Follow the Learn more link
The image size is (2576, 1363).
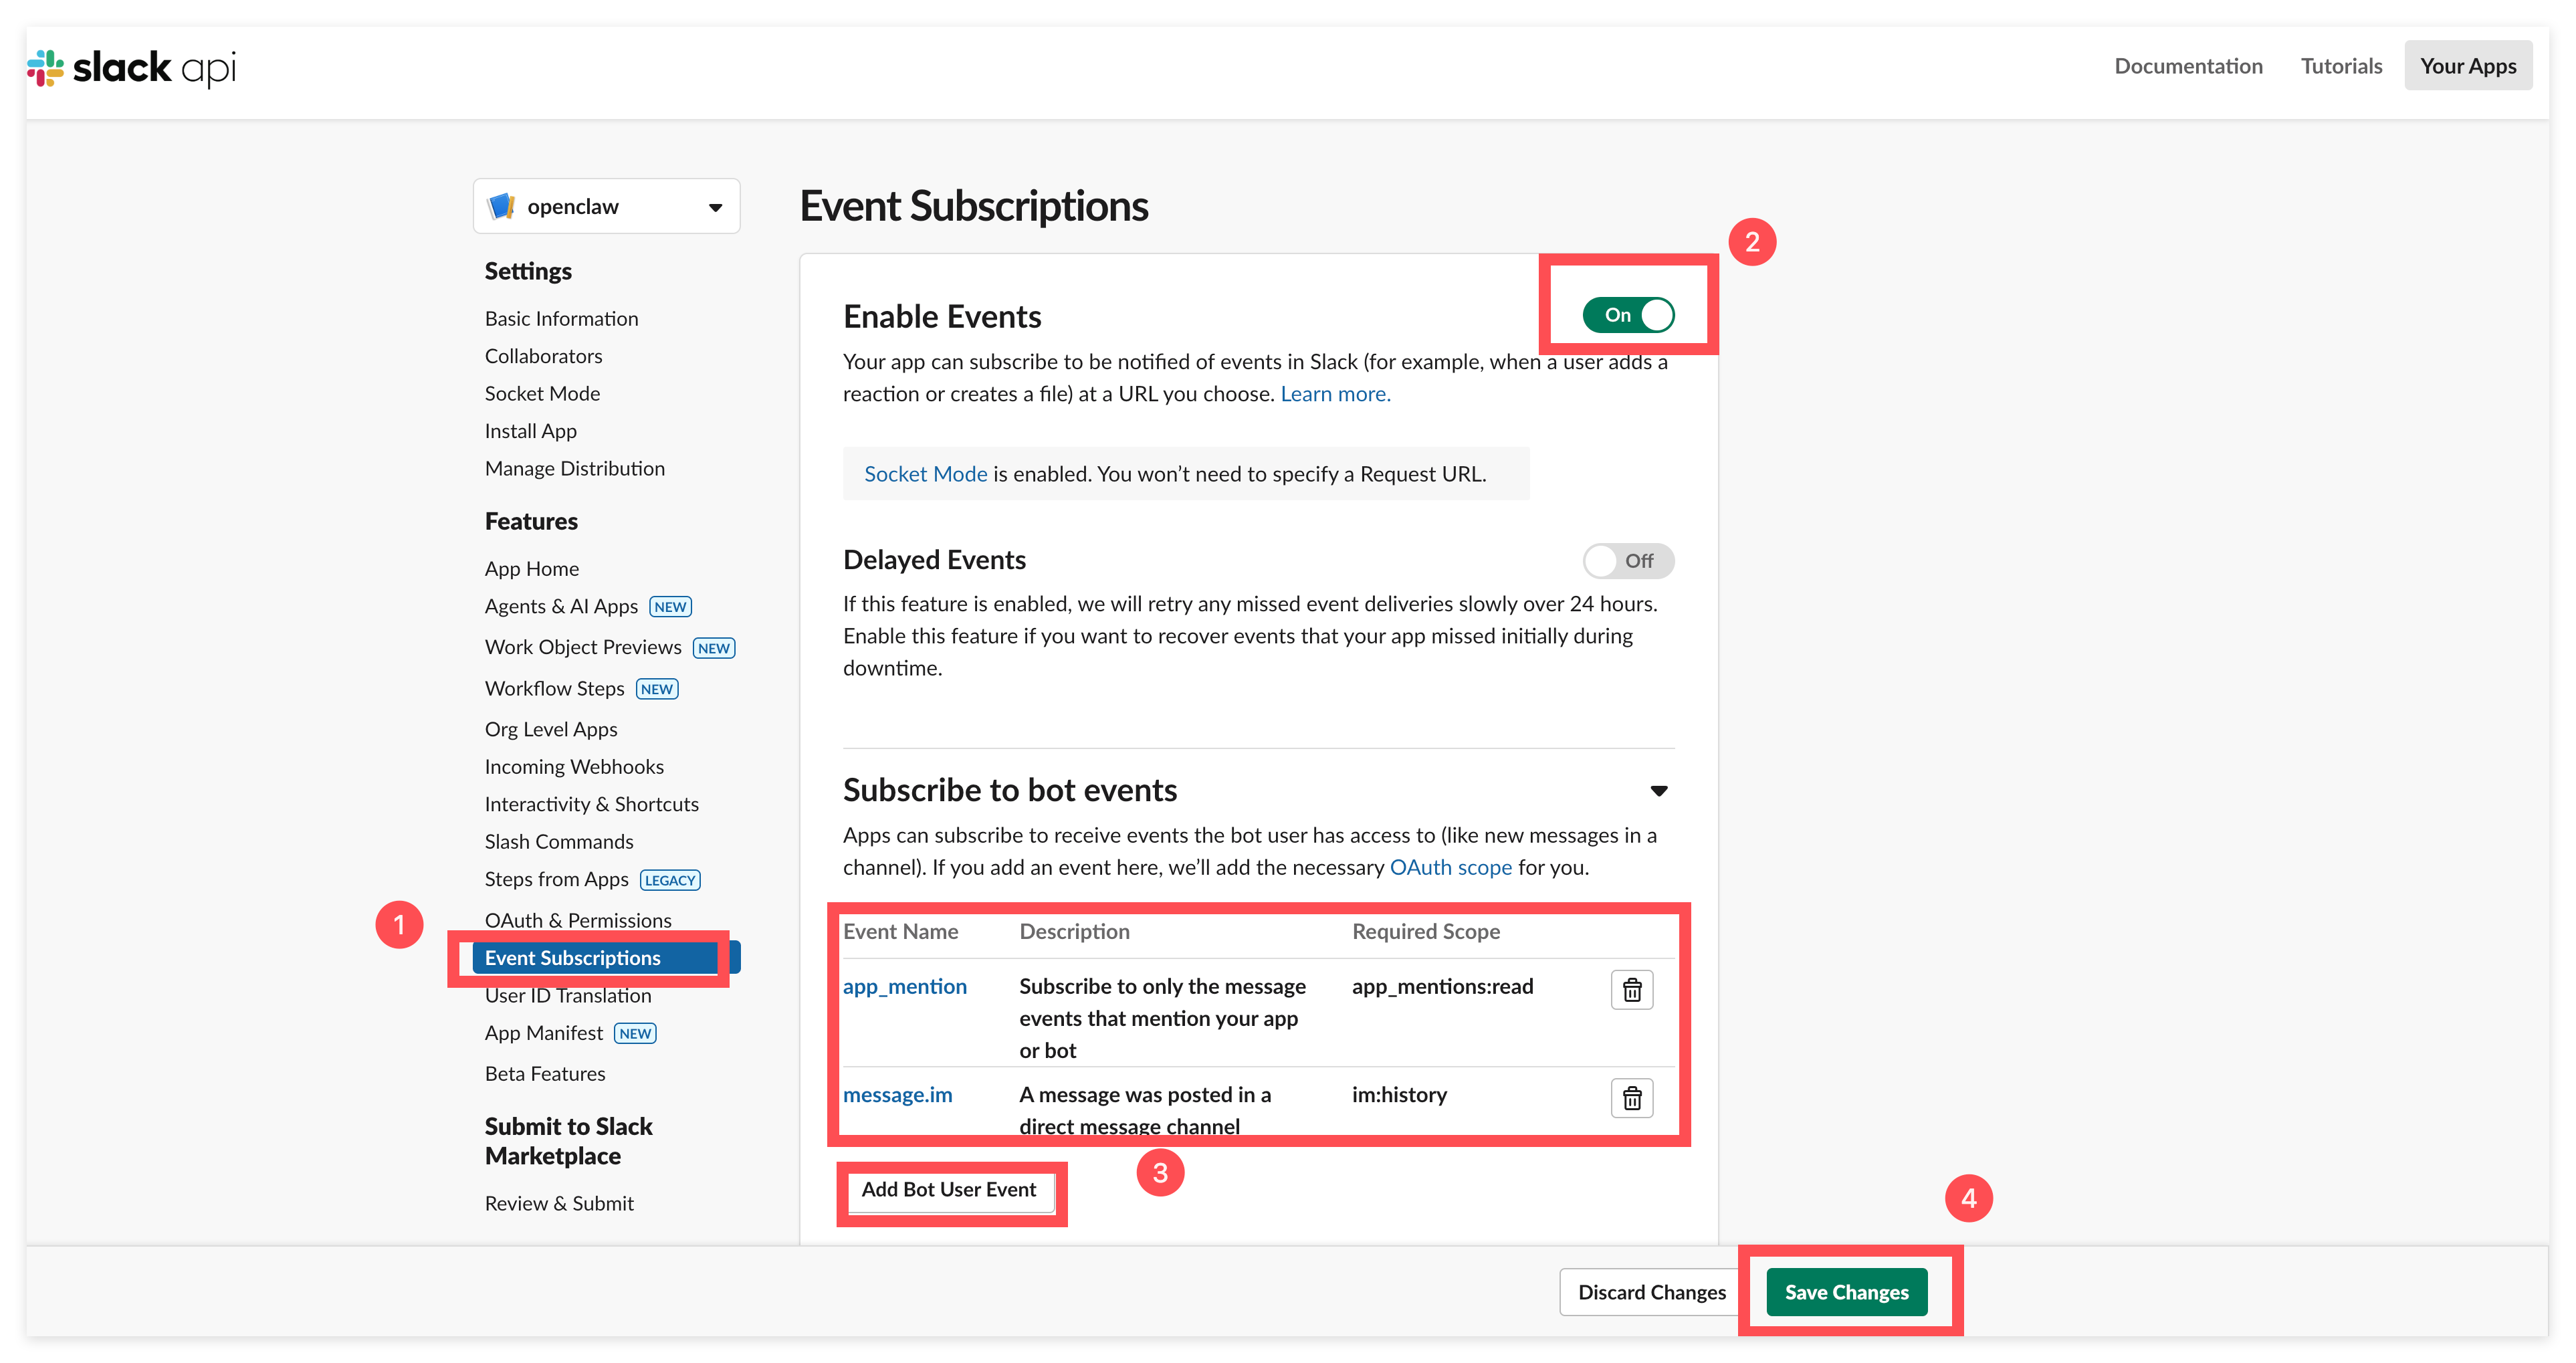pos(1335,394)
